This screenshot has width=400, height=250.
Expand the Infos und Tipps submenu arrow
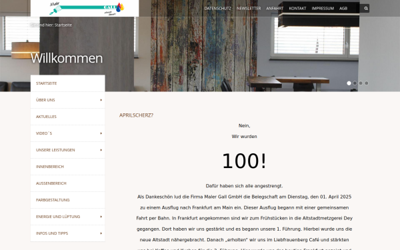click(x=101, y=233)
